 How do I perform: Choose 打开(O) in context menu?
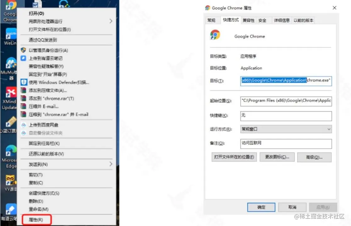(36, 13)
